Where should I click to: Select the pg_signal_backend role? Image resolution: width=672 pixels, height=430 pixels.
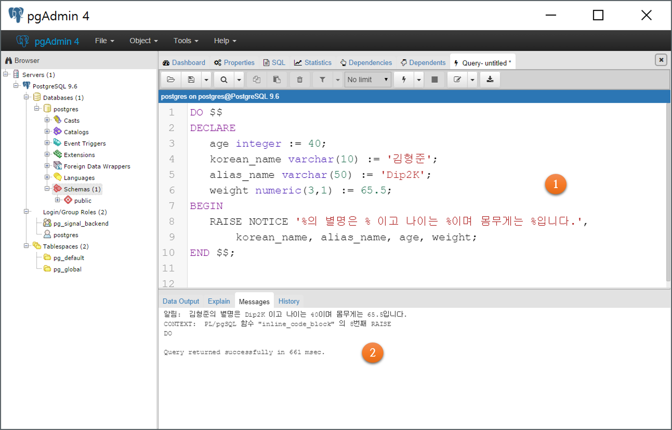tap(76, 223)
